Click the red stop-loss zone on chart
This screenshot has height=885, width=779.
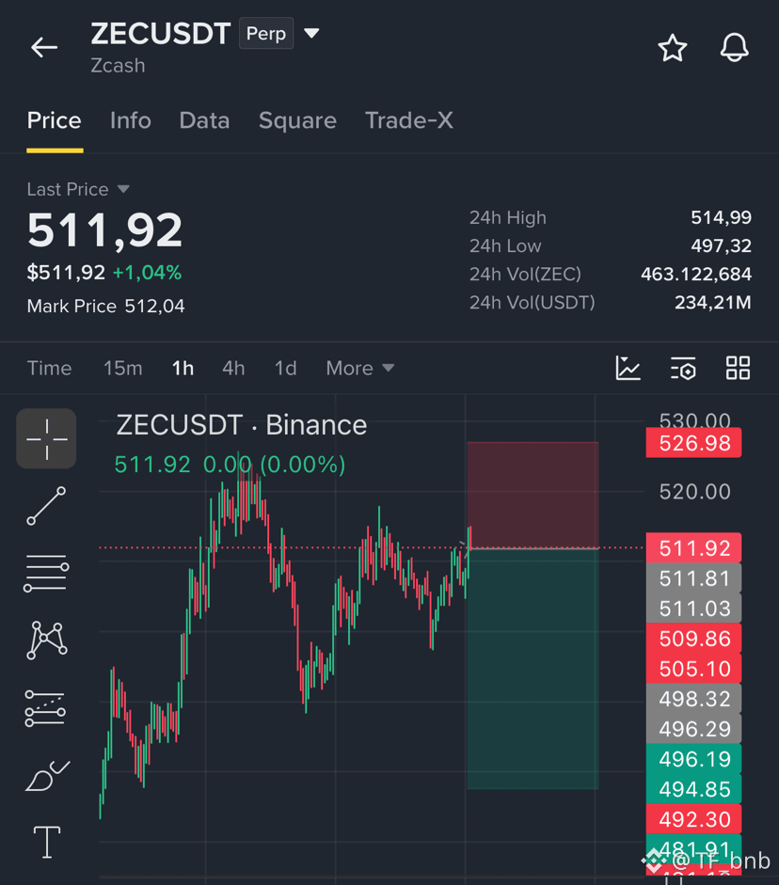click(533, 495)
